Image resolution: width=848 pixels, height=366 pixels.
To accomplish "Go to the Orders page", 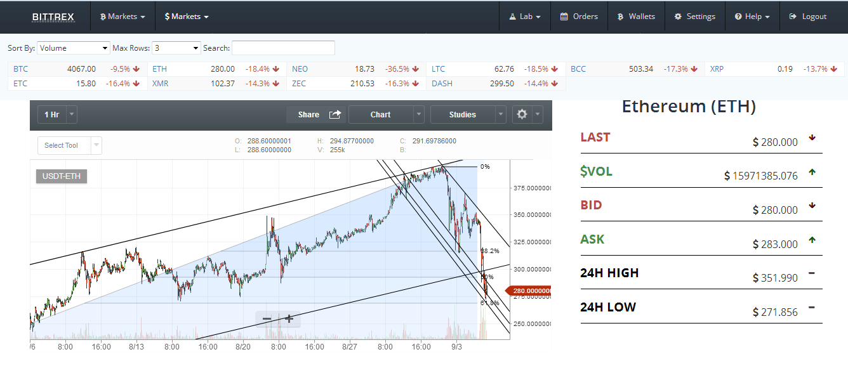I will (579, 16).
